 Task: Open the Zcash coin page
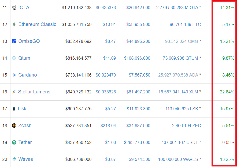25,126
